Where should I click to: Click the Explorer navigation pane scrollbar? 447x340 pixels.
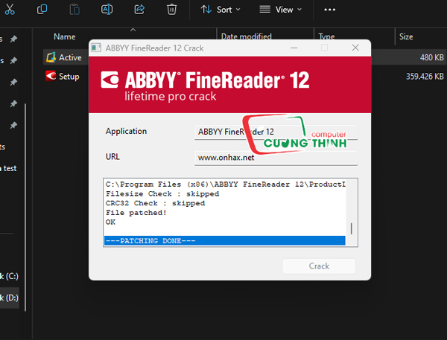pyautogui.click(x=25, y=208)
